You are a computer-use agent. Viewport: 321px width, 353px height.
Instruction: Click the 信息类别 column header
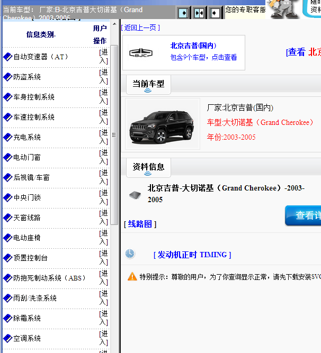coord(41,34)
